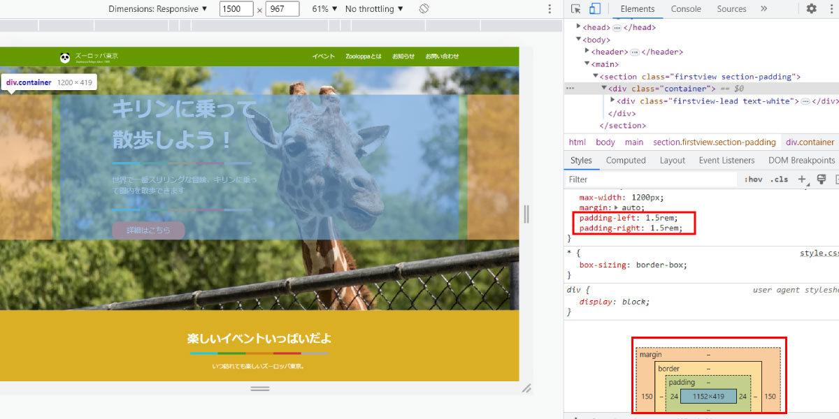839x419 pixels.
Task: Expand the margin shorthand property
Action: [616, 208]
